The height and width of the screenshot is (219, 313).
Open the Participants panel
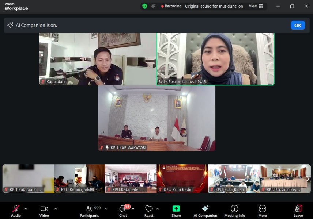pos(89,211)
